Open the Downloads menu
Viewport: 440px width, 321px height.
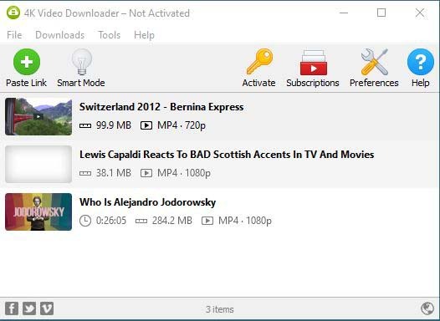point(59,35)
